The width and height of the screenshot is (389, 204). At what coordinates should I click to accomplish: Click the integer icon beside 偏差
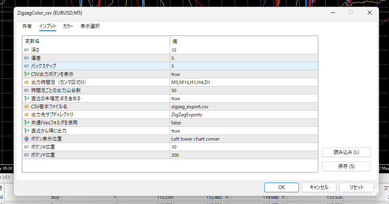[x=27, y=58]
